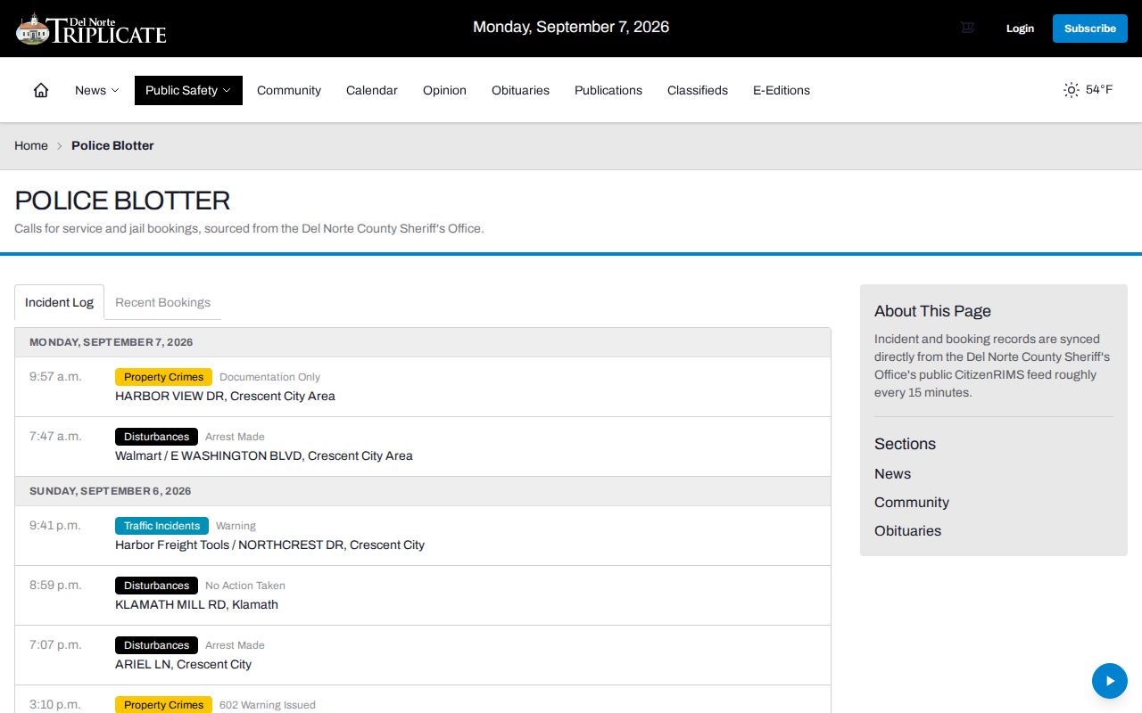
Task: Switch to the Recent Bookings tab
Action: pyautogui.click(x=163, y=302)
